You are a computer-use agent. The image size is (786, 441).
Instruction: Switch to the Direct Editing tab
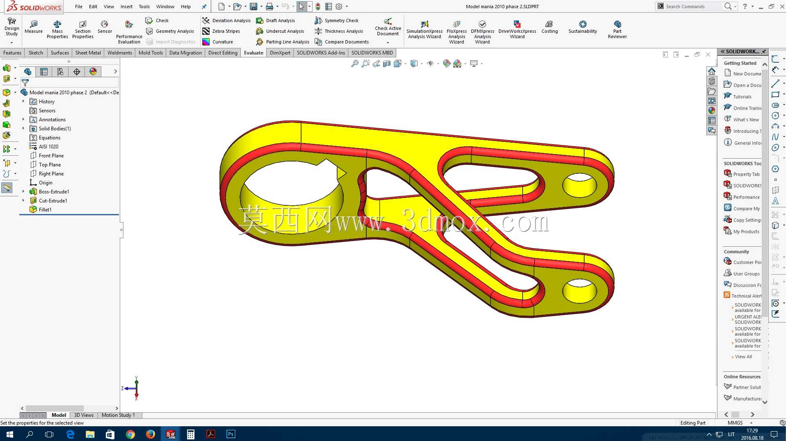pos(223,53)
